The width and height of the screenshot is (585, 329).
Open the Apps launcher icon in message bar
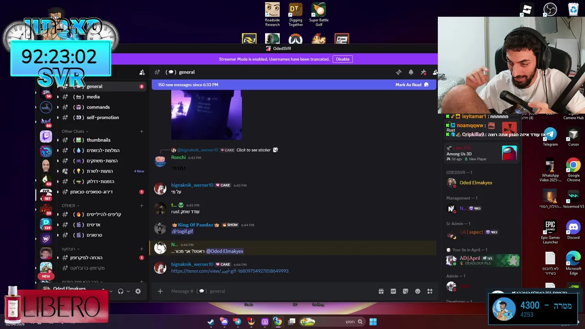[430, 291]
